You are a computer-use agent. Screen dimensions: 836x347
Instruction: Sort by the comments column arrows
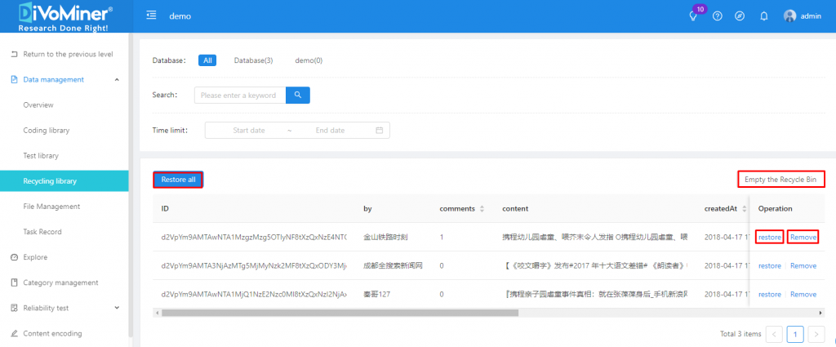pos(483,209)
